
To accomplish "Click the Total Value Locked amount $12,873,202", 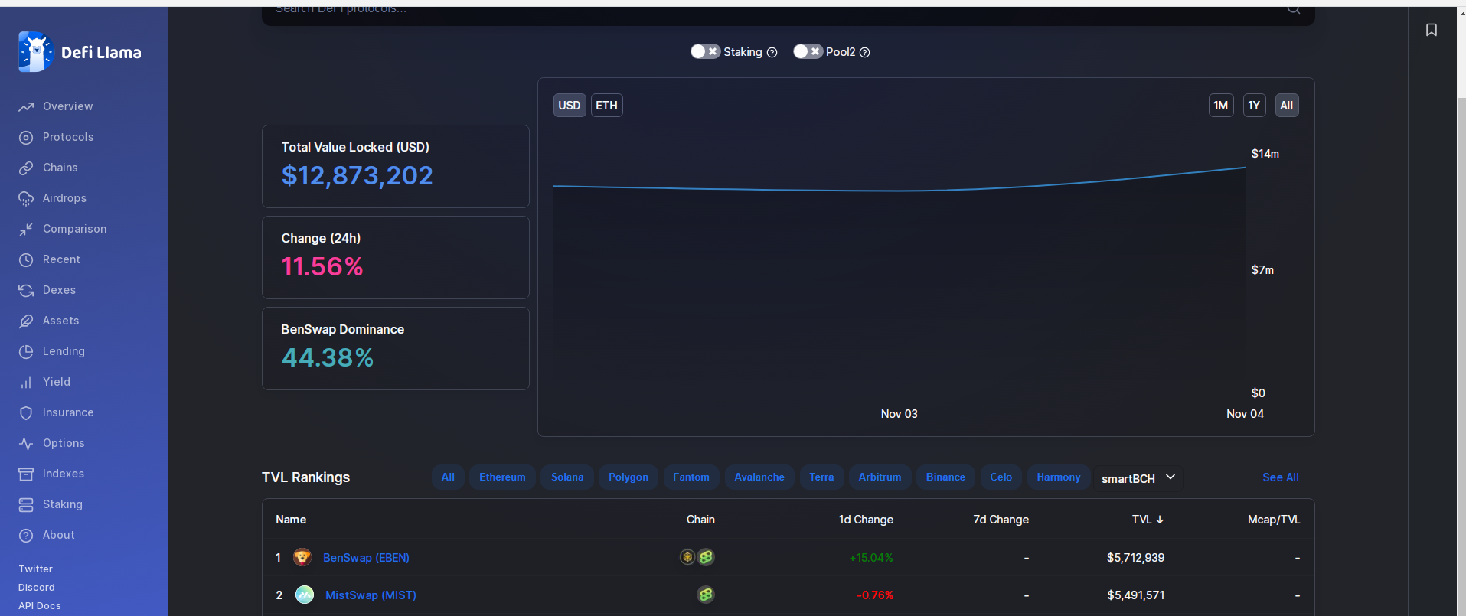I will [358, 176].
